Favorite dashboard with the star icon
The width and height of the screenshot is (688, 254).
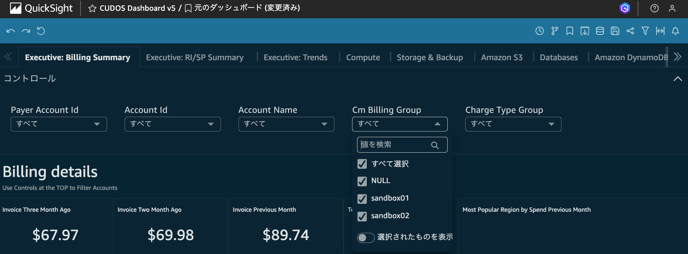point(92,8)
